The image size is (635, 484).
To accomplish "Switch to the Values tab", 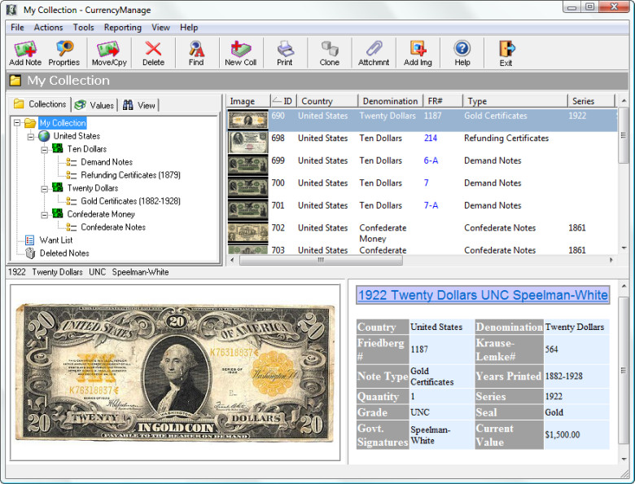I will [x=94, y=105].
